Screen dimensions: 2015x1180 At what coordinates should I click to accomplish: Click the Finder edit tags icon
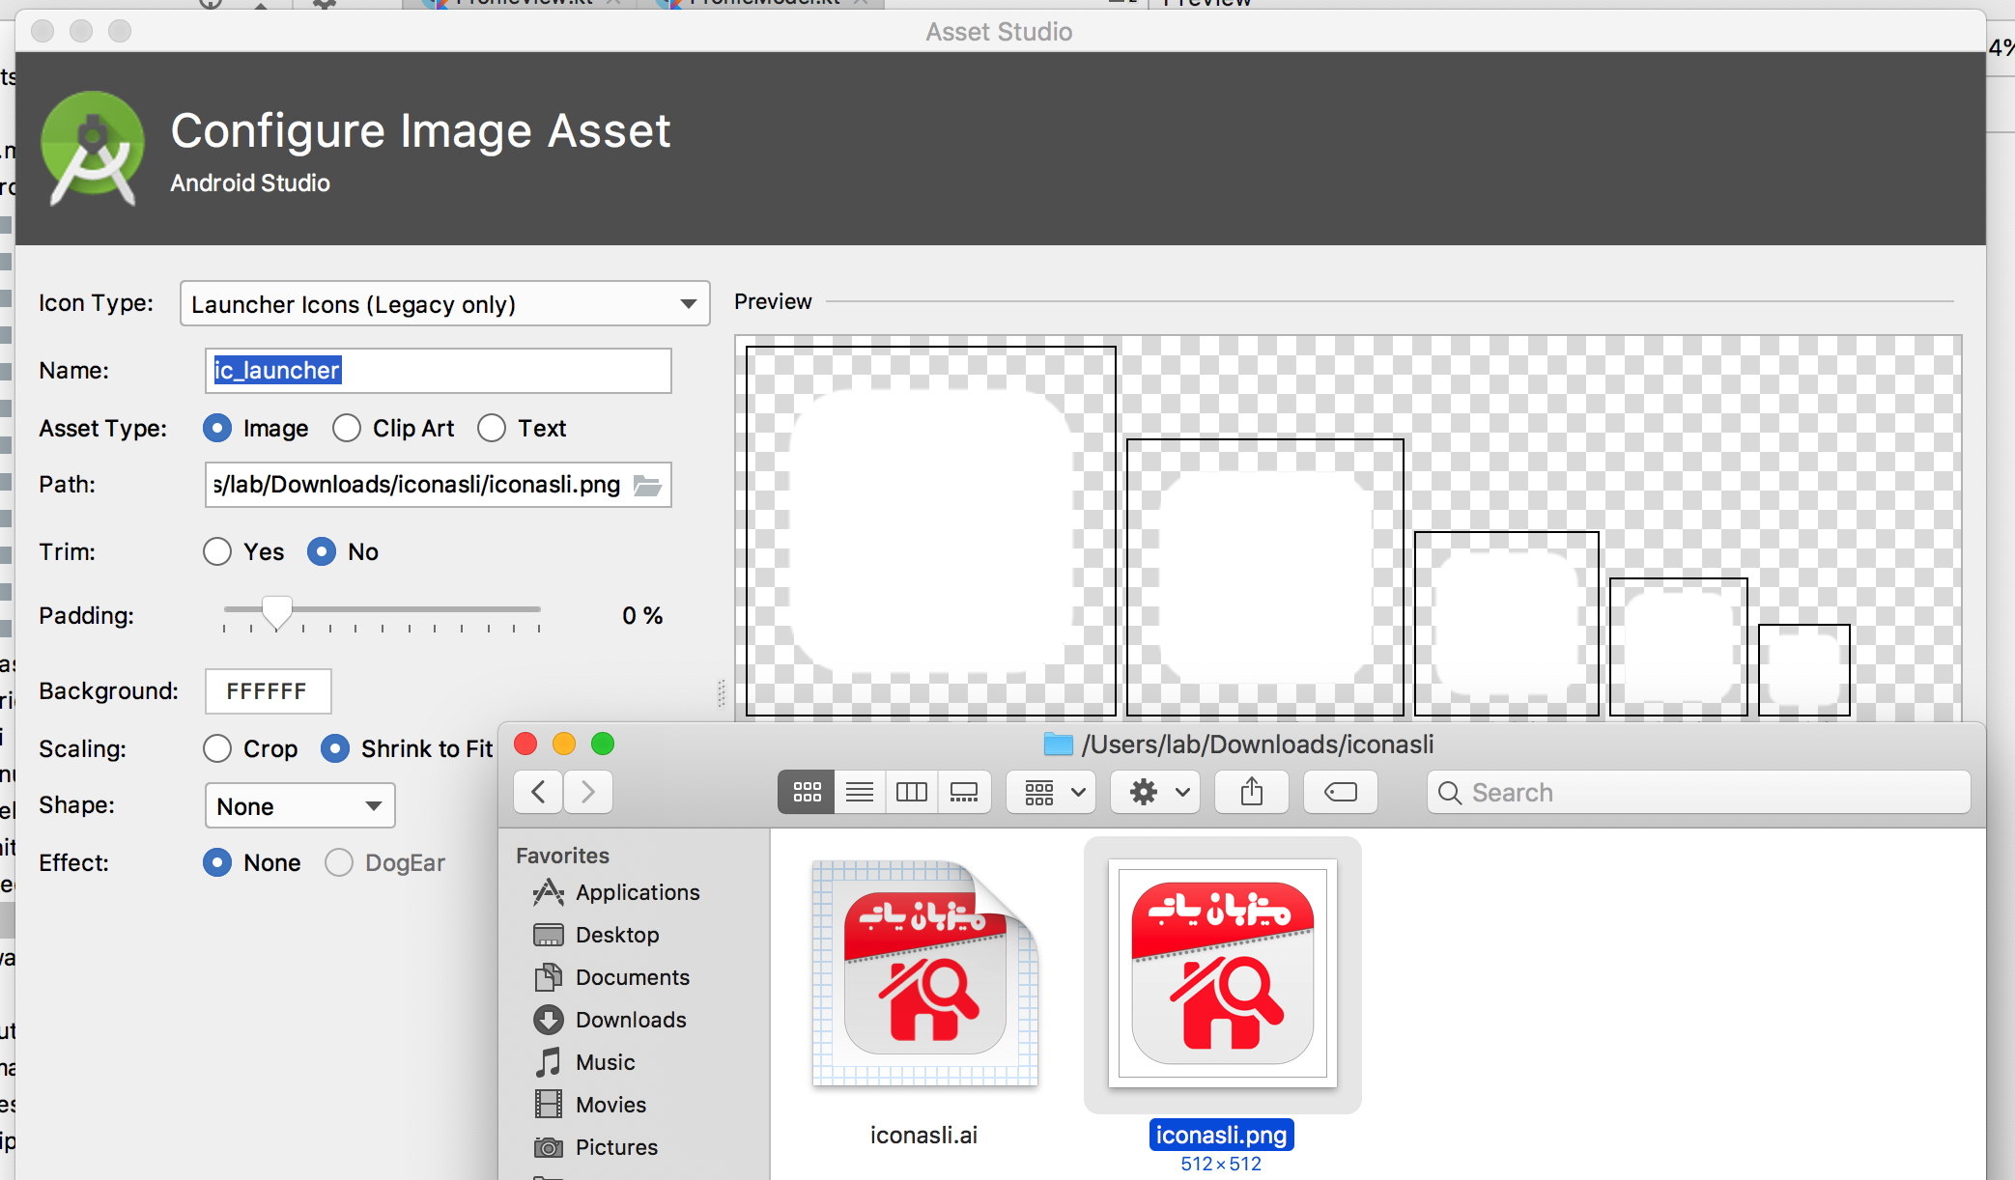1340,793
